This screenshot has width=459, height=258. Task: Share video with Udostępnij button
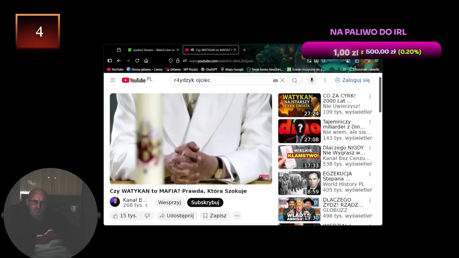[177, 215]
